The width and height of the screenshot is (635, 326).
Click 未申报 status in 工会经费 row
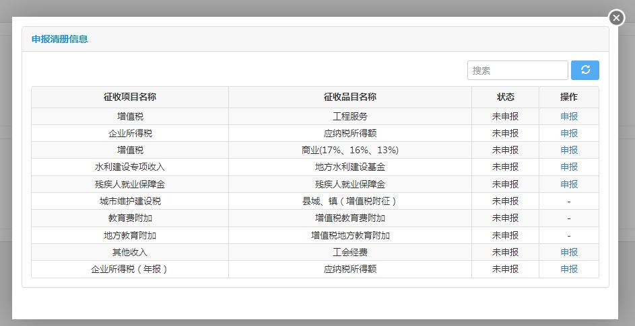pos(506,252)
